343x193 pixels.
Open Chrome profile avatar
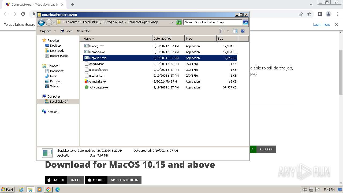[x=328, y=14]
